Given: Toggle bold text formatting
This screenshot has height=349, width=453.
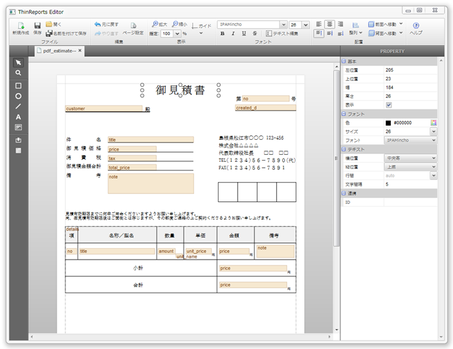Looking at the screenshot, I should (223, 33).
